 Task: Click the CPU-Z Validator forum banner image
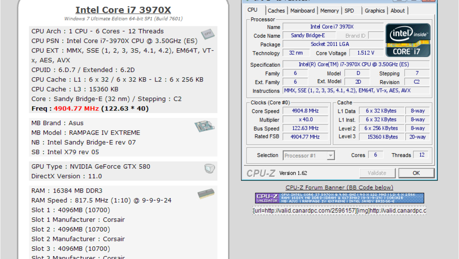[x=340, y=198]
